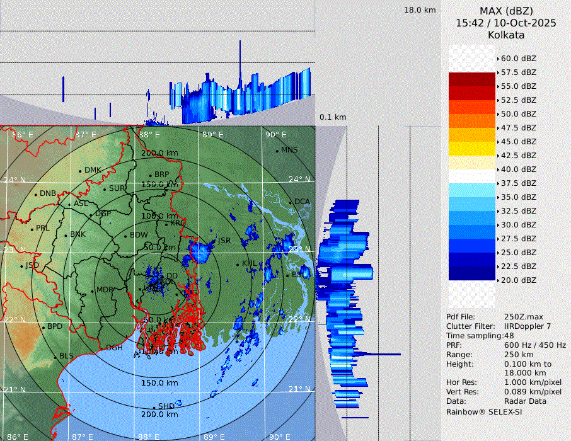Select the BLS station dot near the coast
571x441 pixels.
coord(55,357)
